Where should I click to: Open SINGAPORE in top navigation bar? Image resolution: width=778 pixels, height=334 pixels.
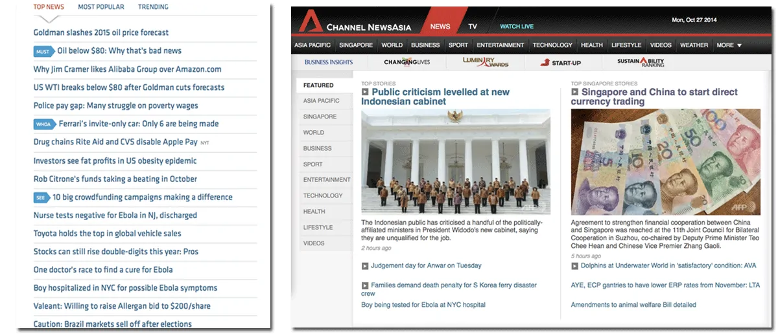[x=357, y=45]
